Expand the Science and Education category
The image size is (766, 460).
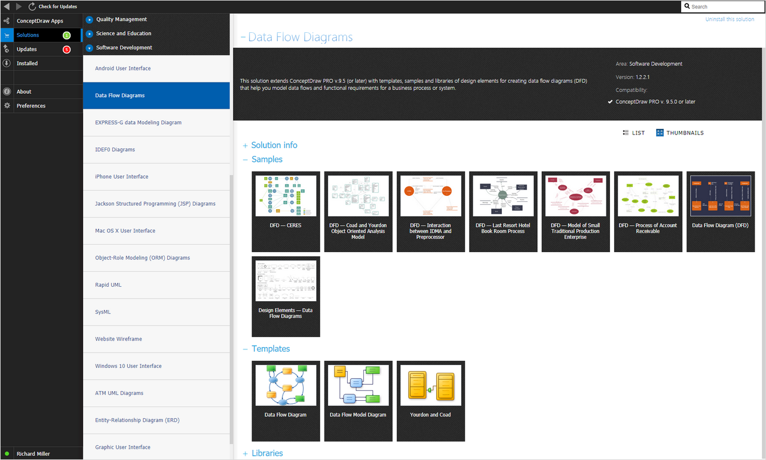tap(90, 34)
